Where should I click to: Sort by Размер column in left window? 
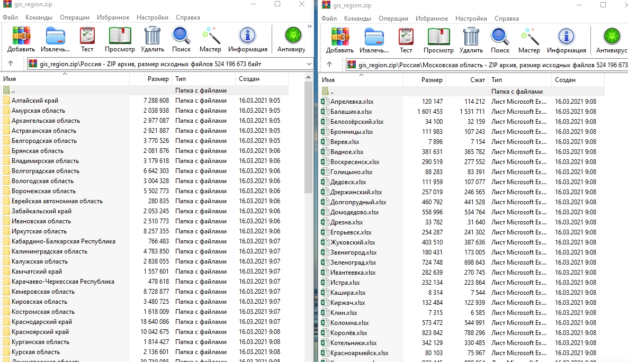151,79
